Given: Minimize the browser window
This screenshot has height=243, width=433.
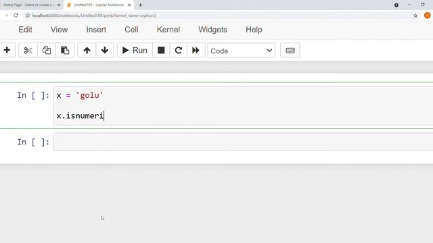Looking at the screenshot, I should click(409, 5).
